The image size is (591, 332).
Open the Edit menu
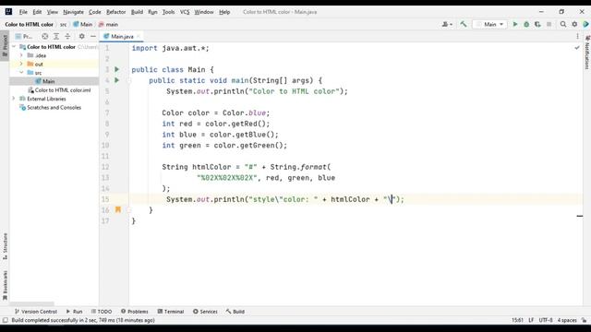37,12
